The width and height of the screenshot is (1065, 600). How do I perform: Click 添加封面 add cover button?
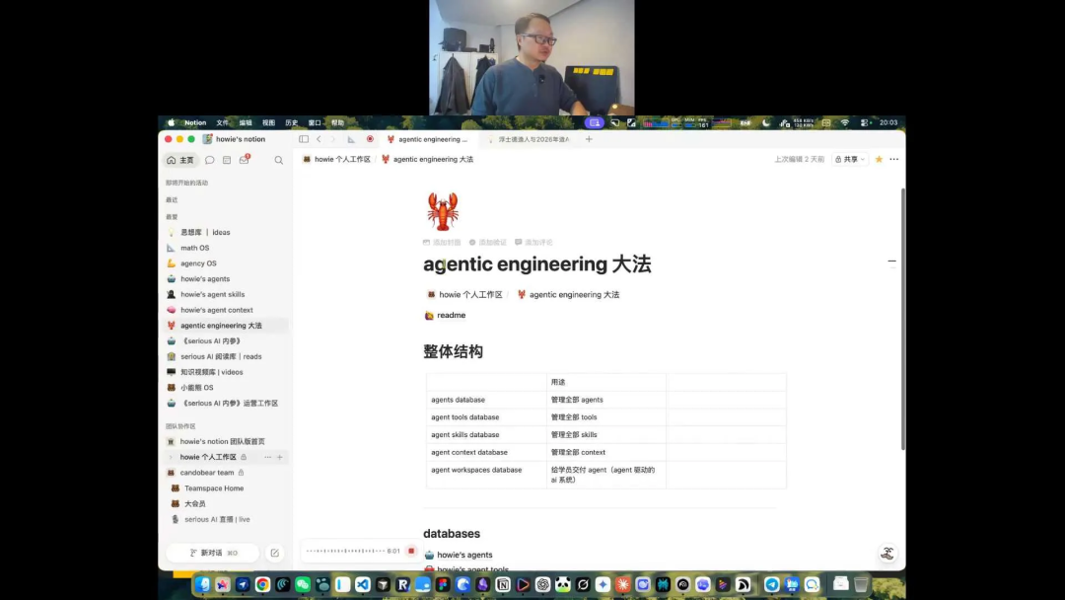pyautogui.click(x=442, y=243)
